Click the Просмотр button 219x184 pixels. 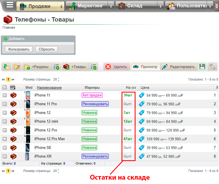(x=146, y=67)
